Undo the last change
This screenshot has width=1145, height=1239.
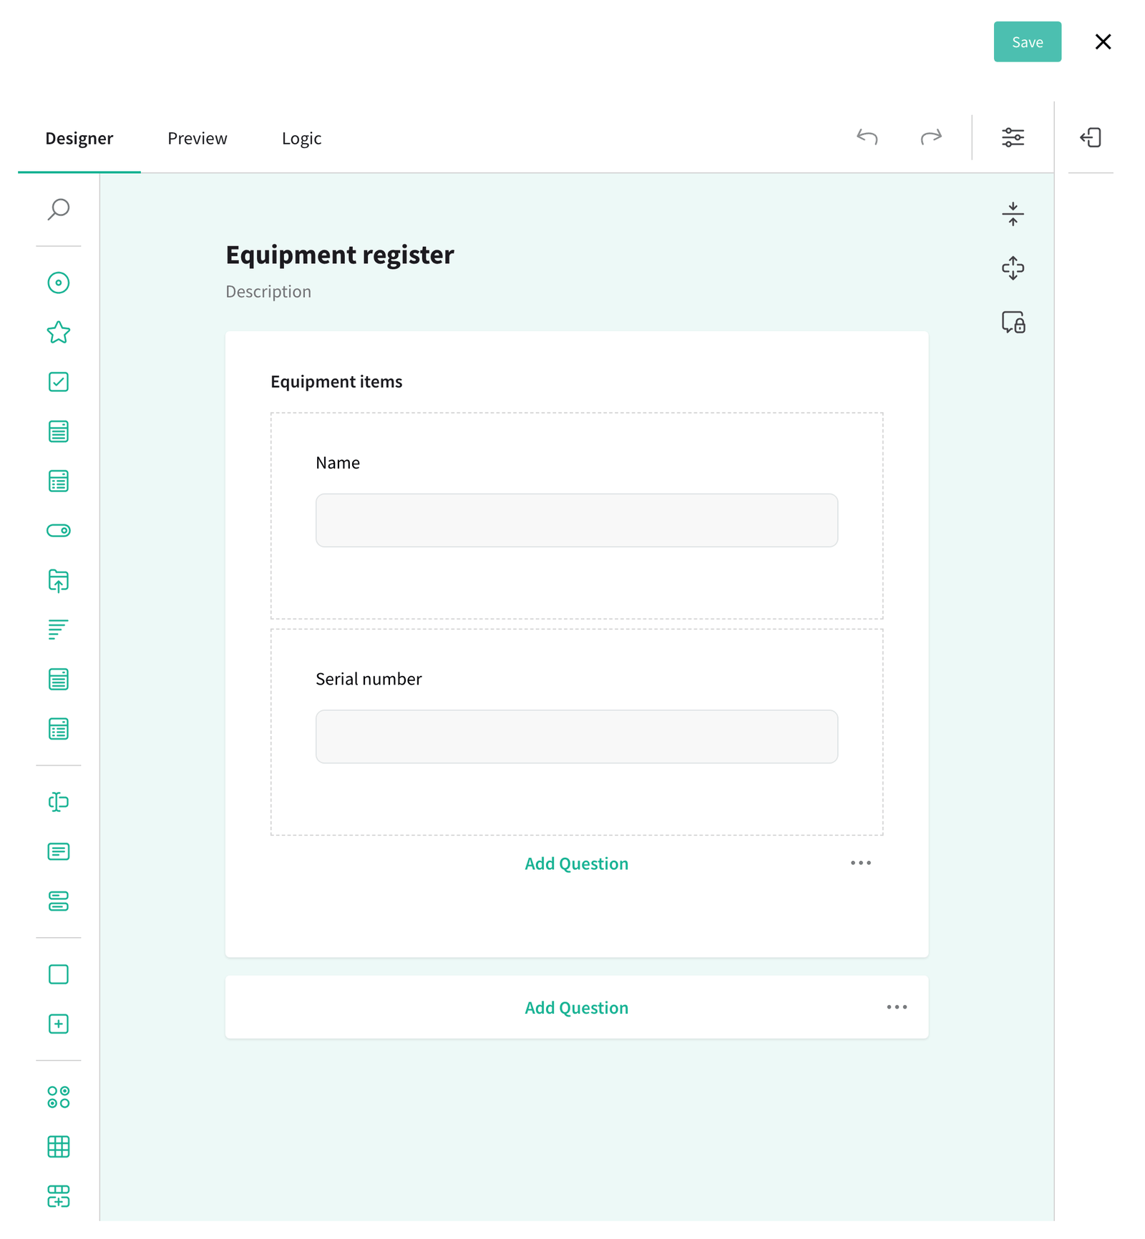click(867, 137)
